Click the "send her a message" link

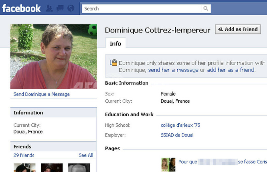click(x=173, y=70)
